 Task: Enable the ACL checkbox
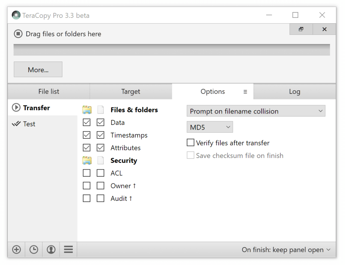(87, 173)
